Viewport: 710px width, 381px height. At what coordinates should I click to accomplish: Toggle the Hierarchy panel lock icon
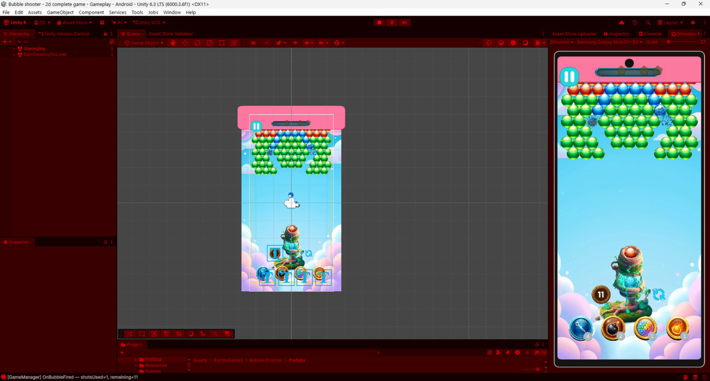(x=105, y=34)
